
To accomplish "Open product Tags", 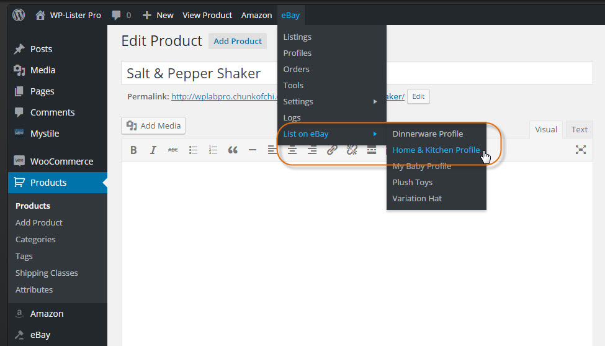I will (24, 257).
